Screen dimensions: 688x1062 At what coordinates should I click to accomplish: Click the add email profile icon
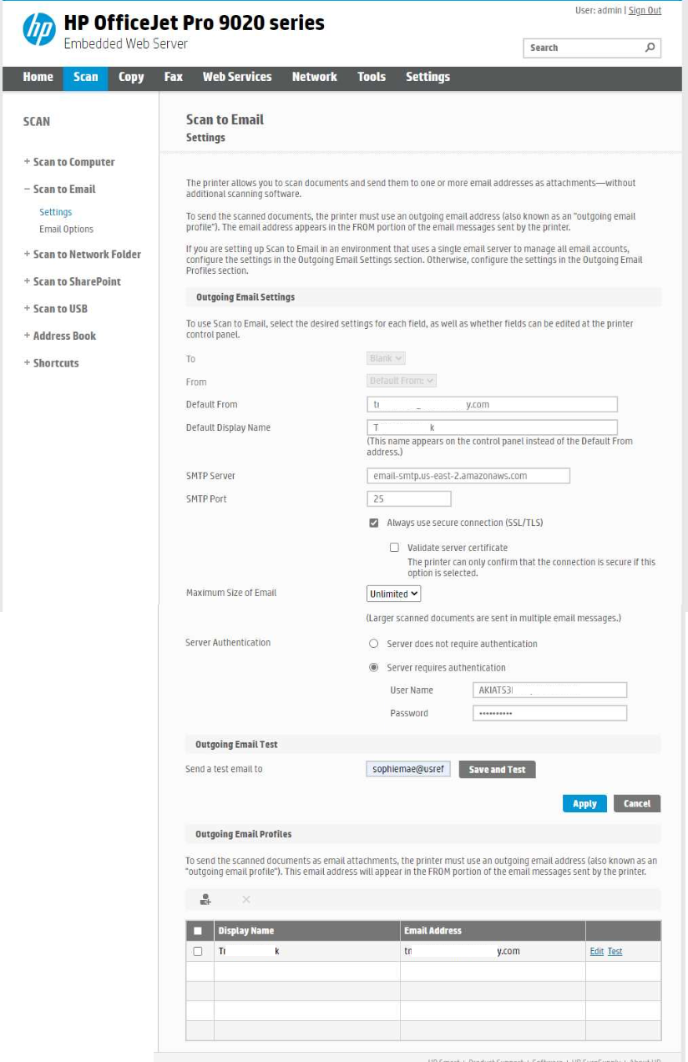coord(205,899)
